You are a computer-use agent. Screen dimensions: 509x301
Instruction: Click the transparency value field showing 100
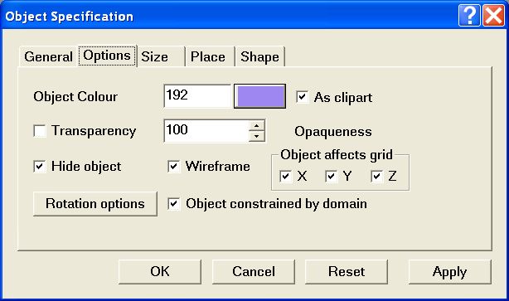coord(206,130)
